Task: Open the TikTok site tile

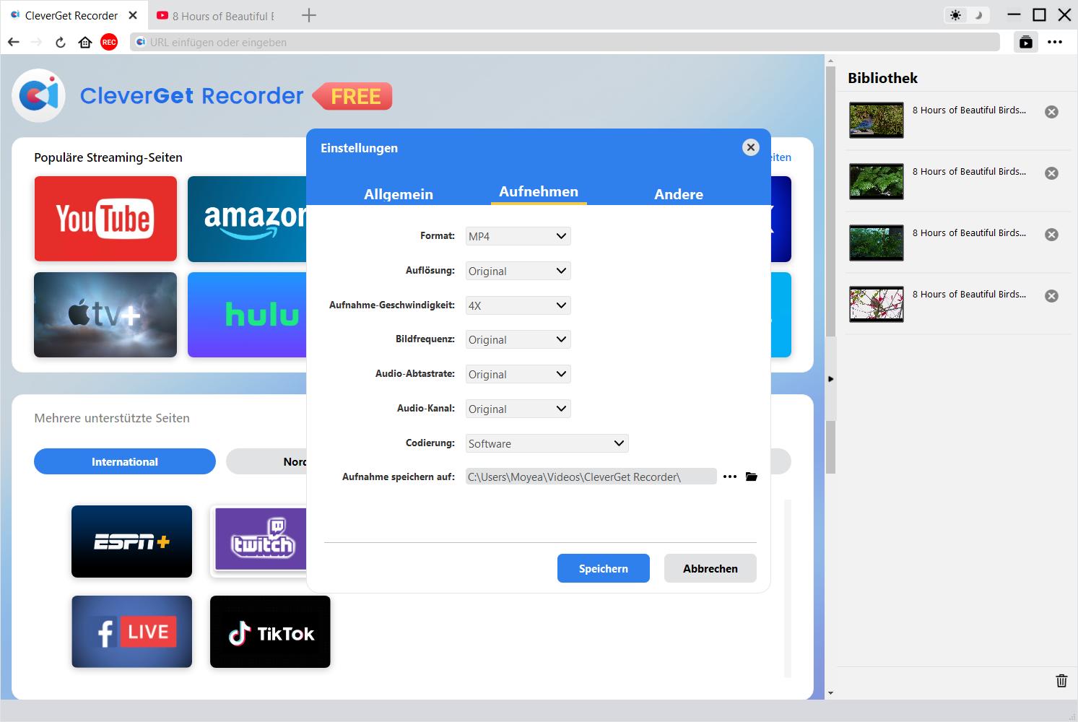Action: (270, 632)
